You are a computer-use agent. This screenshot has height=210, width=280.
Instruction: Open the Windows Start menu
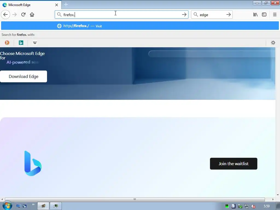point(7,206)
